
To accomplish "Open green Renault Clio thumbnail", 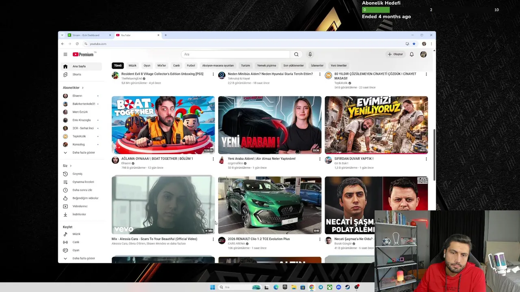I will click(x=270, y=205).
